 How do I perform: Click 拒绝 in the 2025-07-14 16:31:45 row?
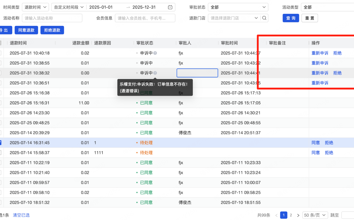tap(329, 143)
